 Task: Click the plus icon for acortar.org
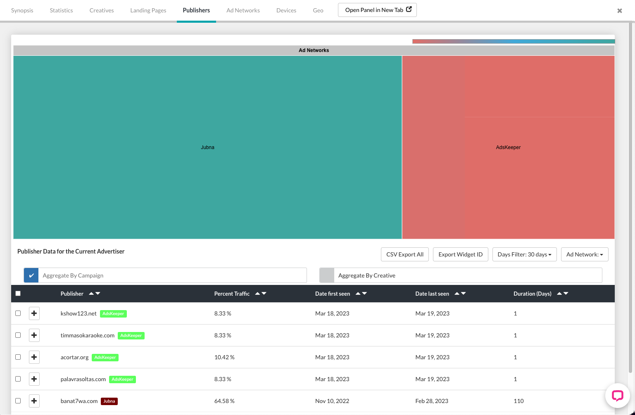point(34,357)
